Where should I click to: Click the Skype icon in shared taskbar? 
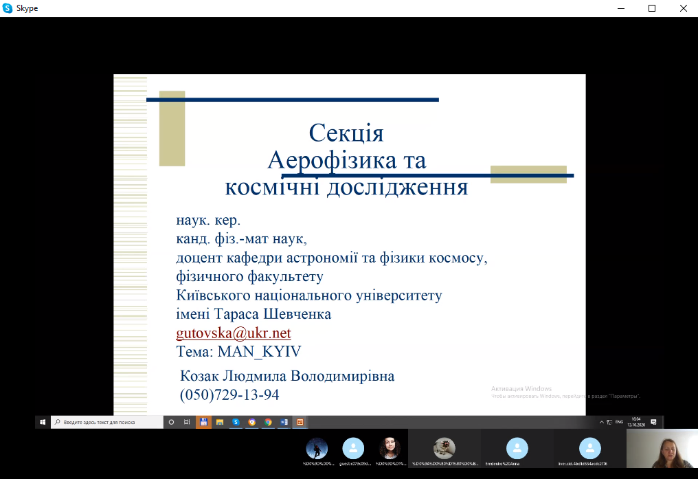(236, 422)
